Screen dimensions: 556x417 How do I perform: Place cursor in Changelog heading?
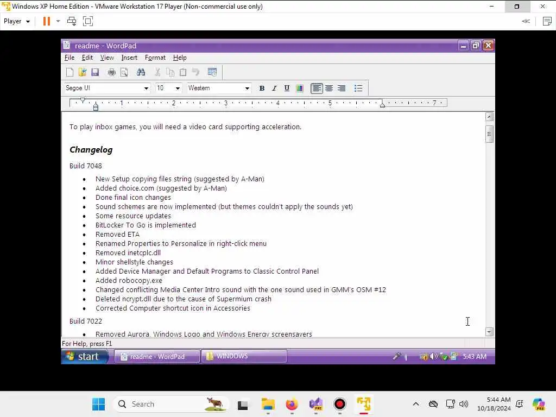(91, 150)
